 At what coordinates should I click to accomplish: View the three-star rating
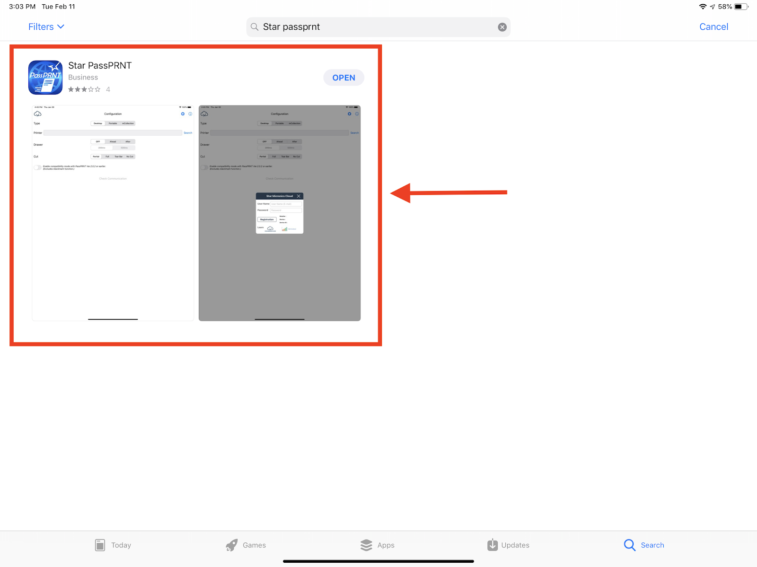click(84, 89)
